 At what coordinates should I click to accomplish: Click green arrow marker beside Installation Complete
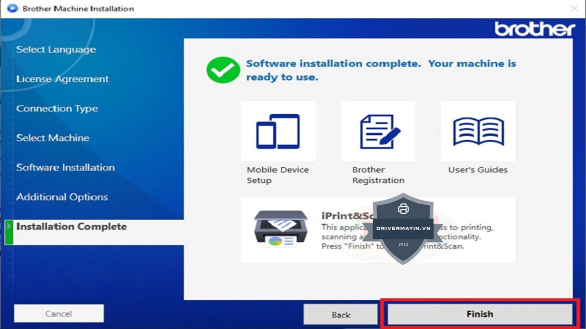click(x=9, y=227)
